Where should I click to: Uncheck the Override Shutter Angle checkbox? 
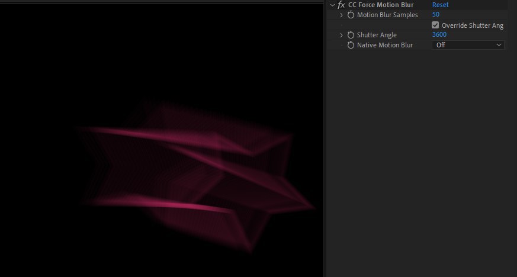(x=435, y=25)
